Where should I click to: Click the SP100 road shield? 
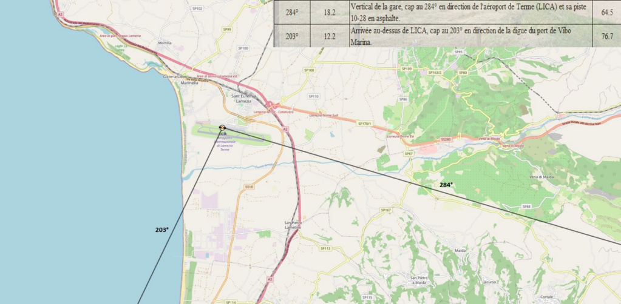[x=243, y=48]
